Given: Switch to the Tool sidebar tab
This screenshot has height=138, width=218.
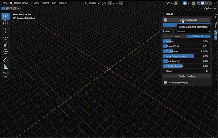Looking at the screenshot, I should [x=216, y=16].
